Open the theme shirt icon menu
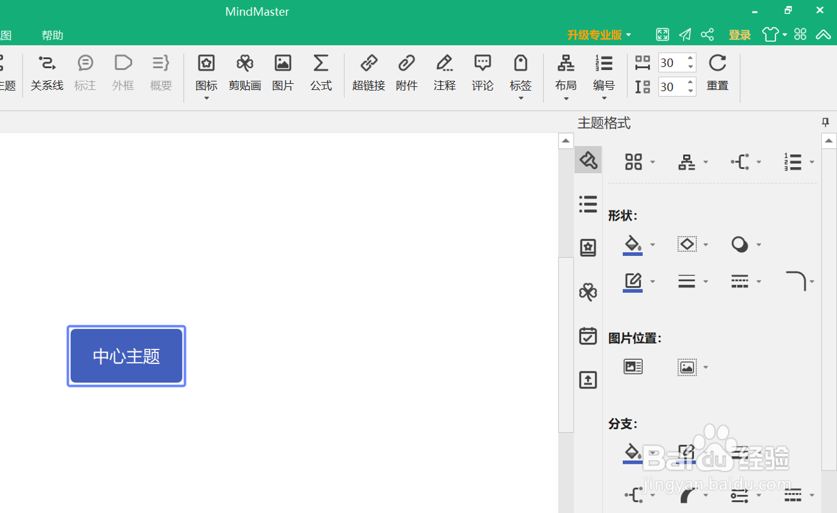The width and height of the screenshot is (837, 513). [774, 35]
